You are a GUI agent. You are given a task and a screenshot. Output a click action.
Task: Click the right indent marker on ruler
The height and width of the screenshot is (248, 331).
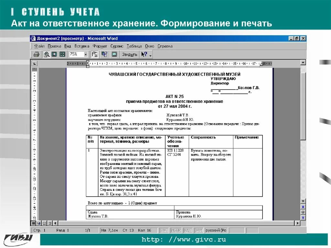click(x=261, y=64)
